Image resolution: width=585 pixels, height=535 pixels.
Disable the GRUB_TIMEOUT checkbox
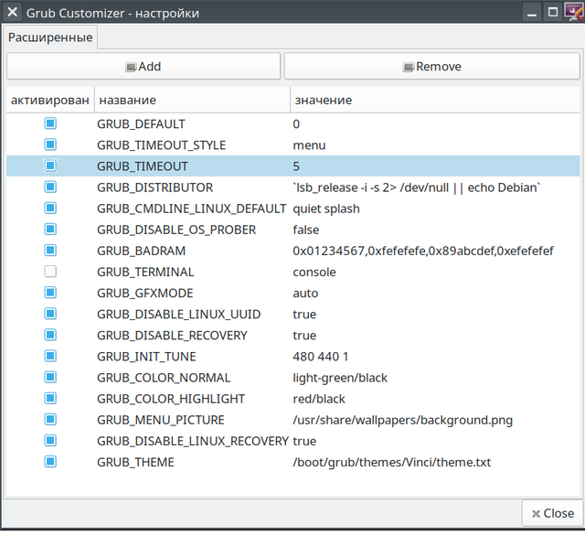pyautogui.click(x=50, y=166)
